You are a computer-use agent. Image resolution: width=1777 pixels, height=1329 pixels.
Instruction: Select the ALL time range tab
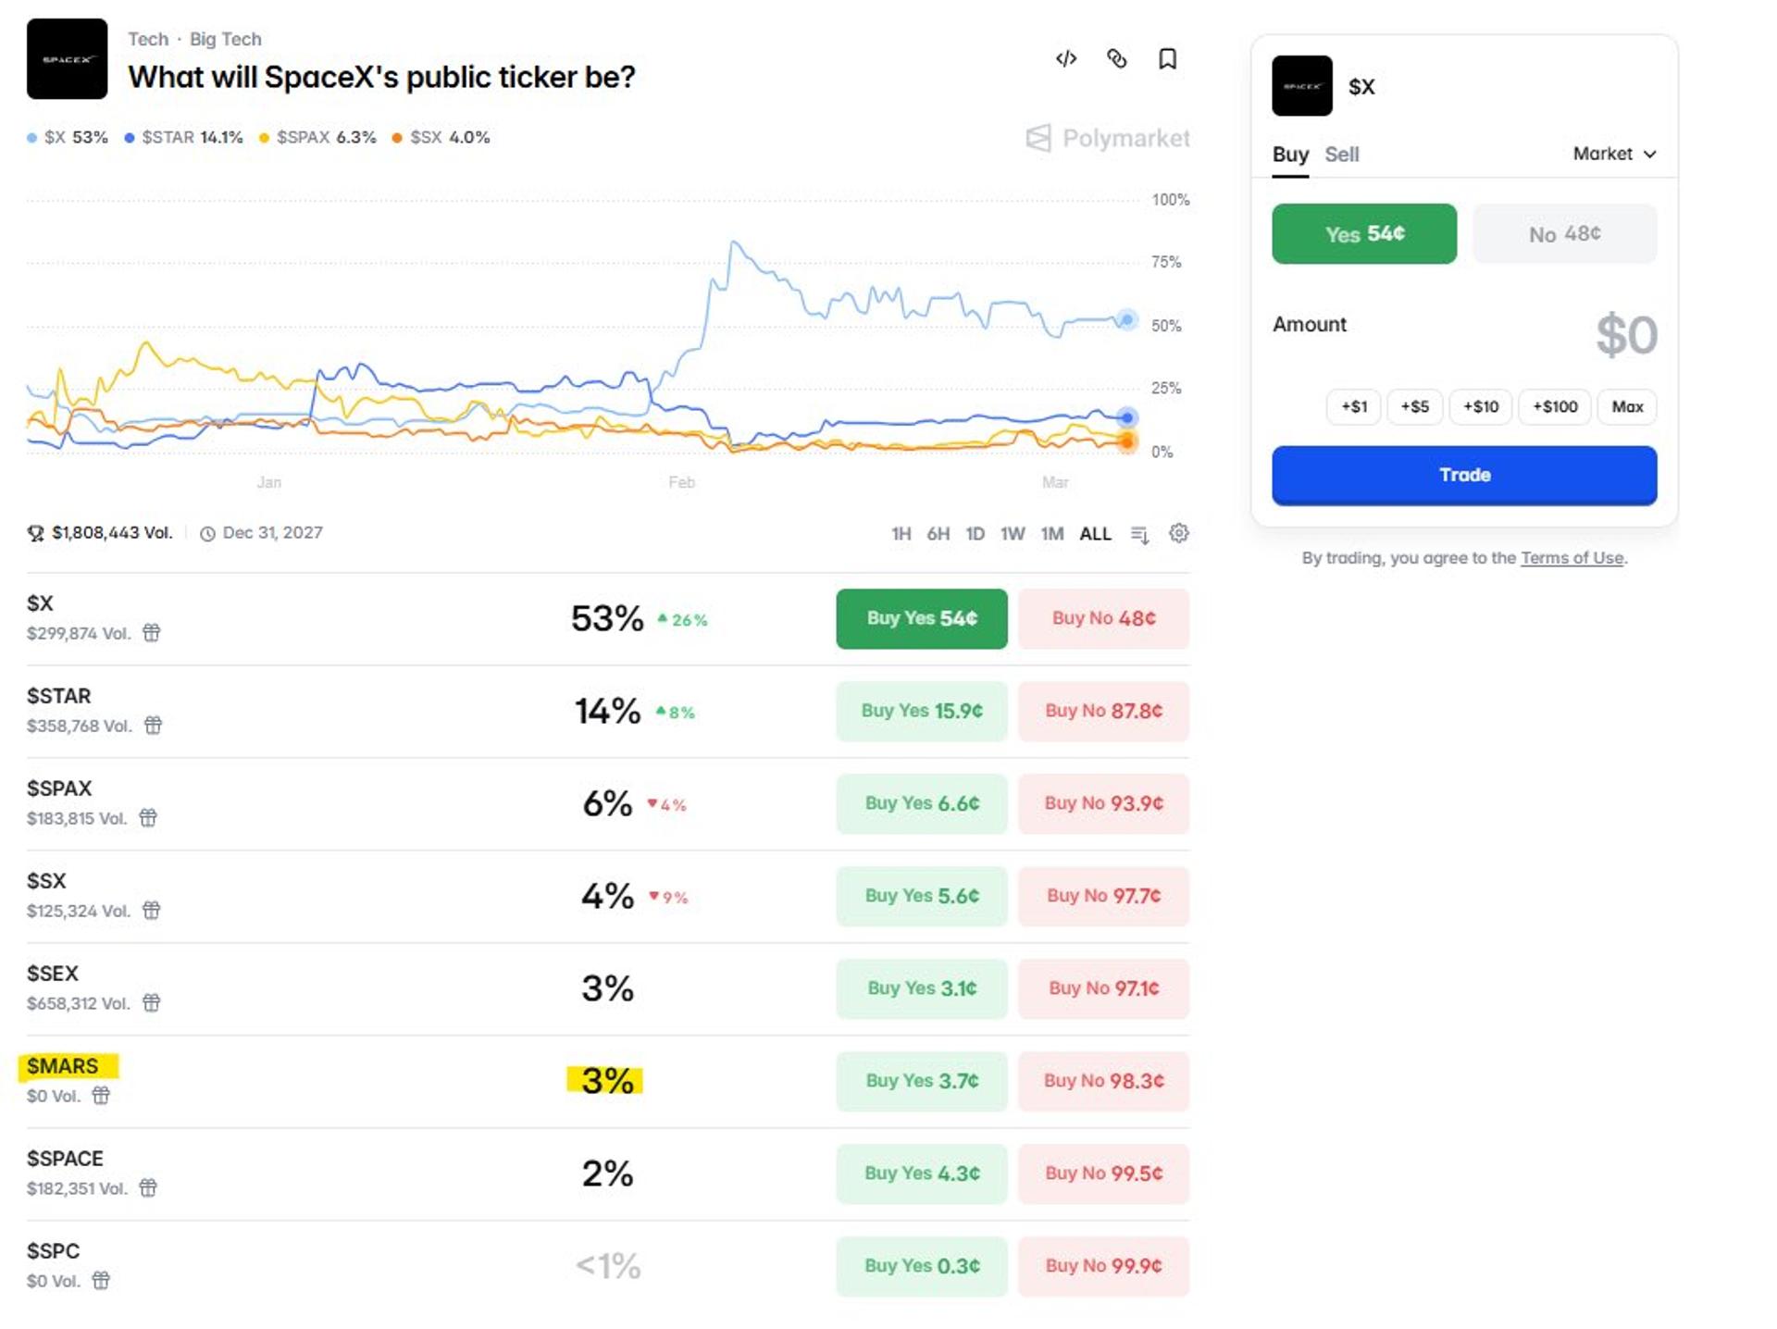click(x=1095, y=534)
